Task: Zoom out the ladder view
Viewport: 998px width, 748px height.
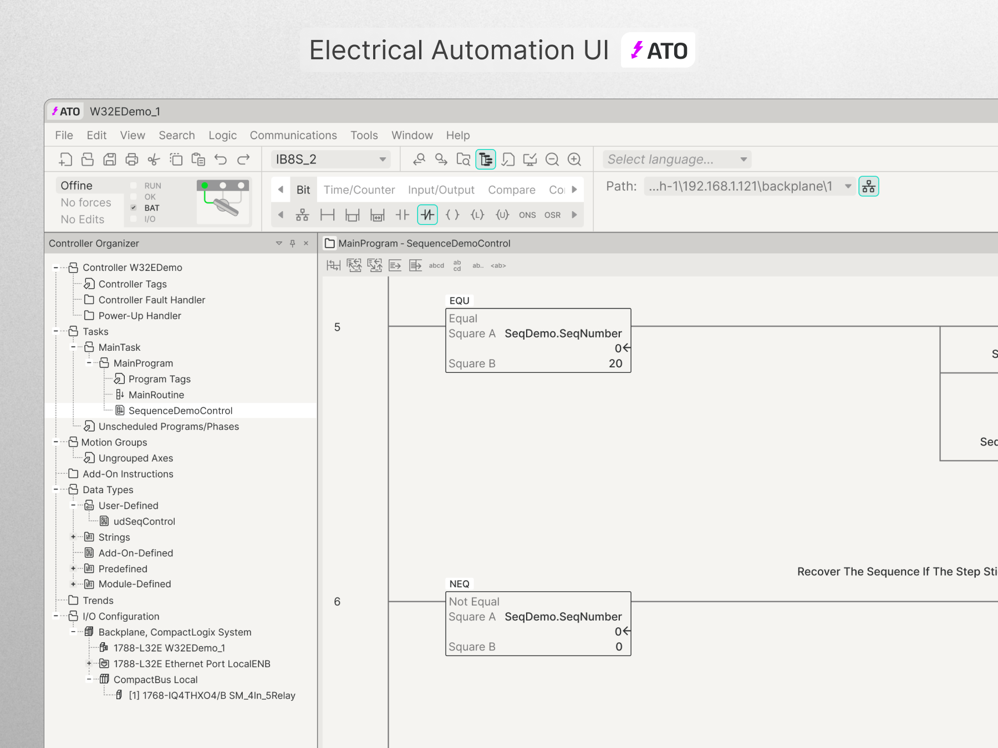Action: click(552, 160)
